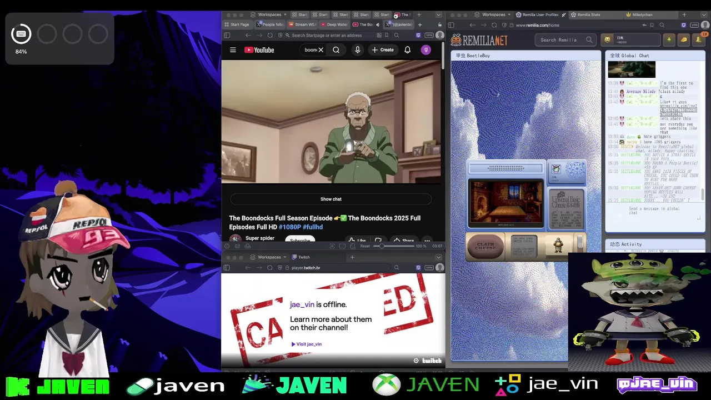The width and height of the screenshot is (711, 400).
Task: Toggle VPN in Remilia browser window
Action: 694,25
